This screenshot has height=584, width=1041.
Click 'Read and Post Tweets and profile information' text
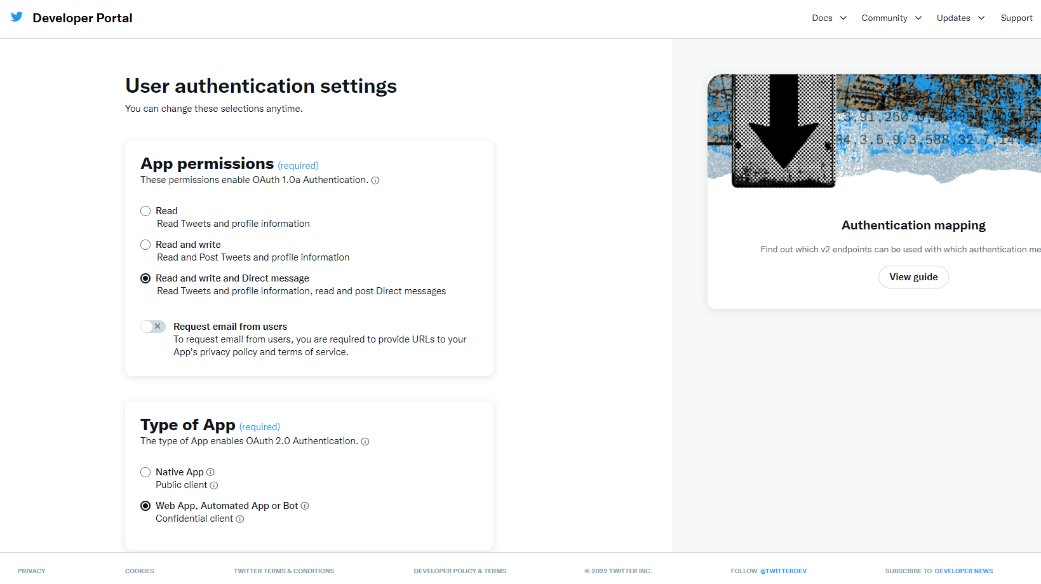click(x=253, y=257)
